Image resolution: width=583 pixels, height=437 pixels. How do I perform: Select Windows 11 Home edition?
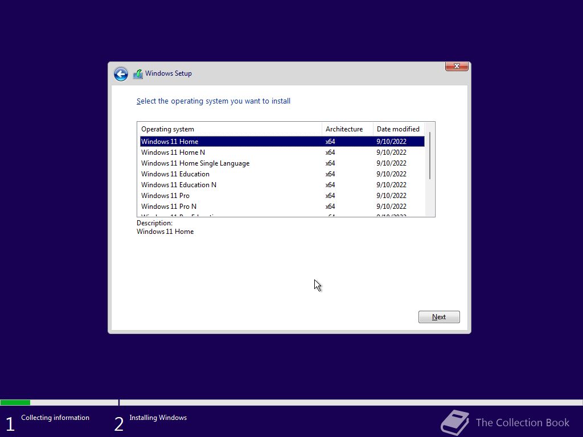(x=282, y=142)
